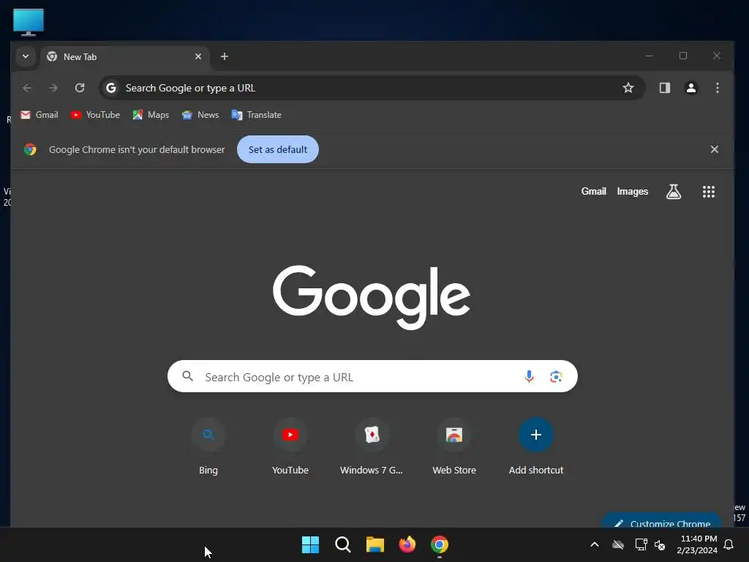Close the New Tab tab
This screenshot has height=562, width=749.
[x=198, y=56]
